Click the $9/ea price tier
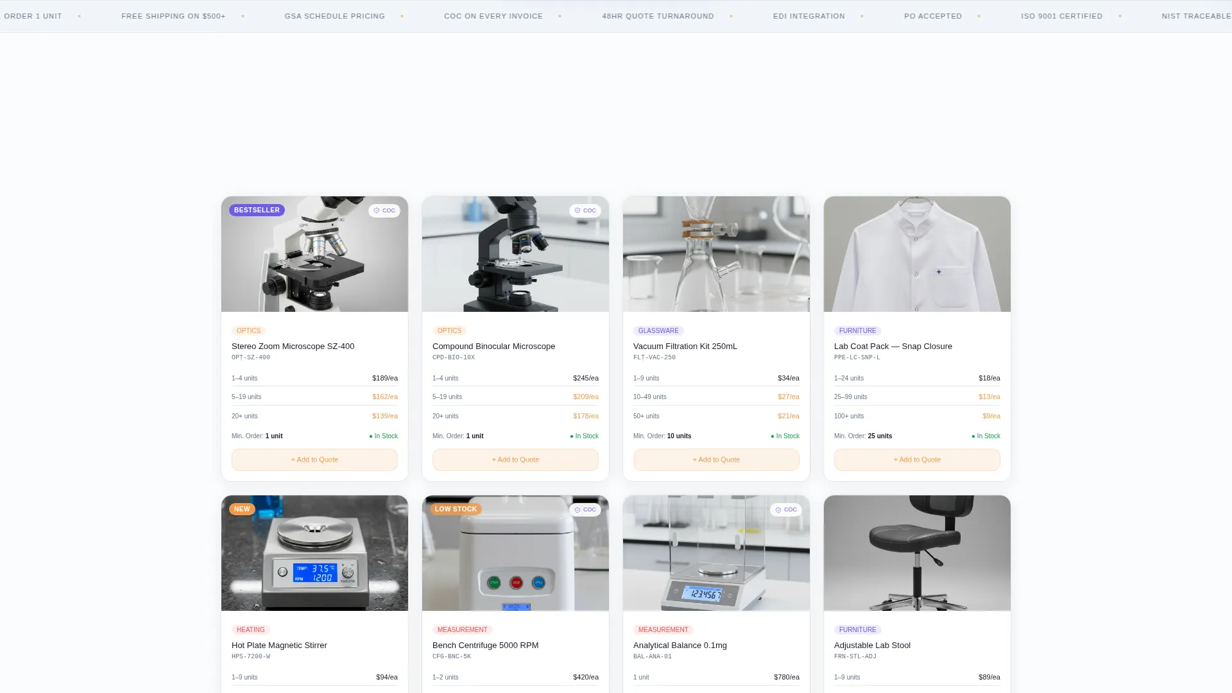This screenshot has height=693, width=1232. (x=991, y=416)
